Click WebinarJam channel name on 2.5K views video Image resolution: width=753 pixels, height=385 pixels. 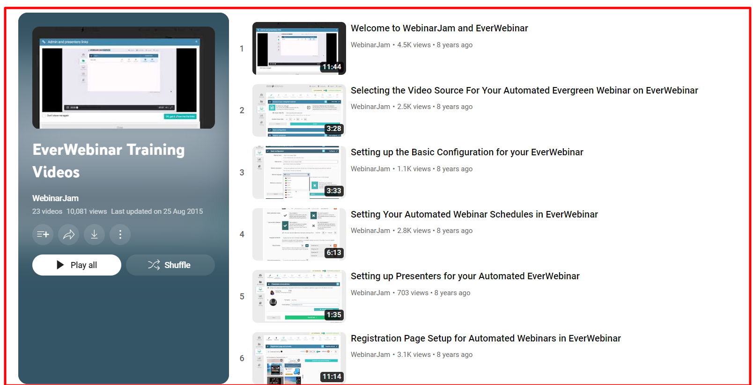click(x=370, y=107)
